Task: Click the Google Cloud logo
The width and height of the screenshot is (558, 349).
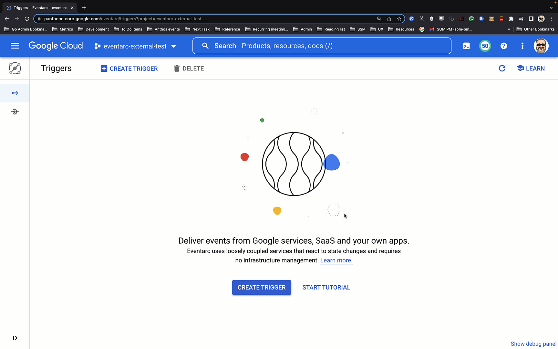Action: pos(56,46)
